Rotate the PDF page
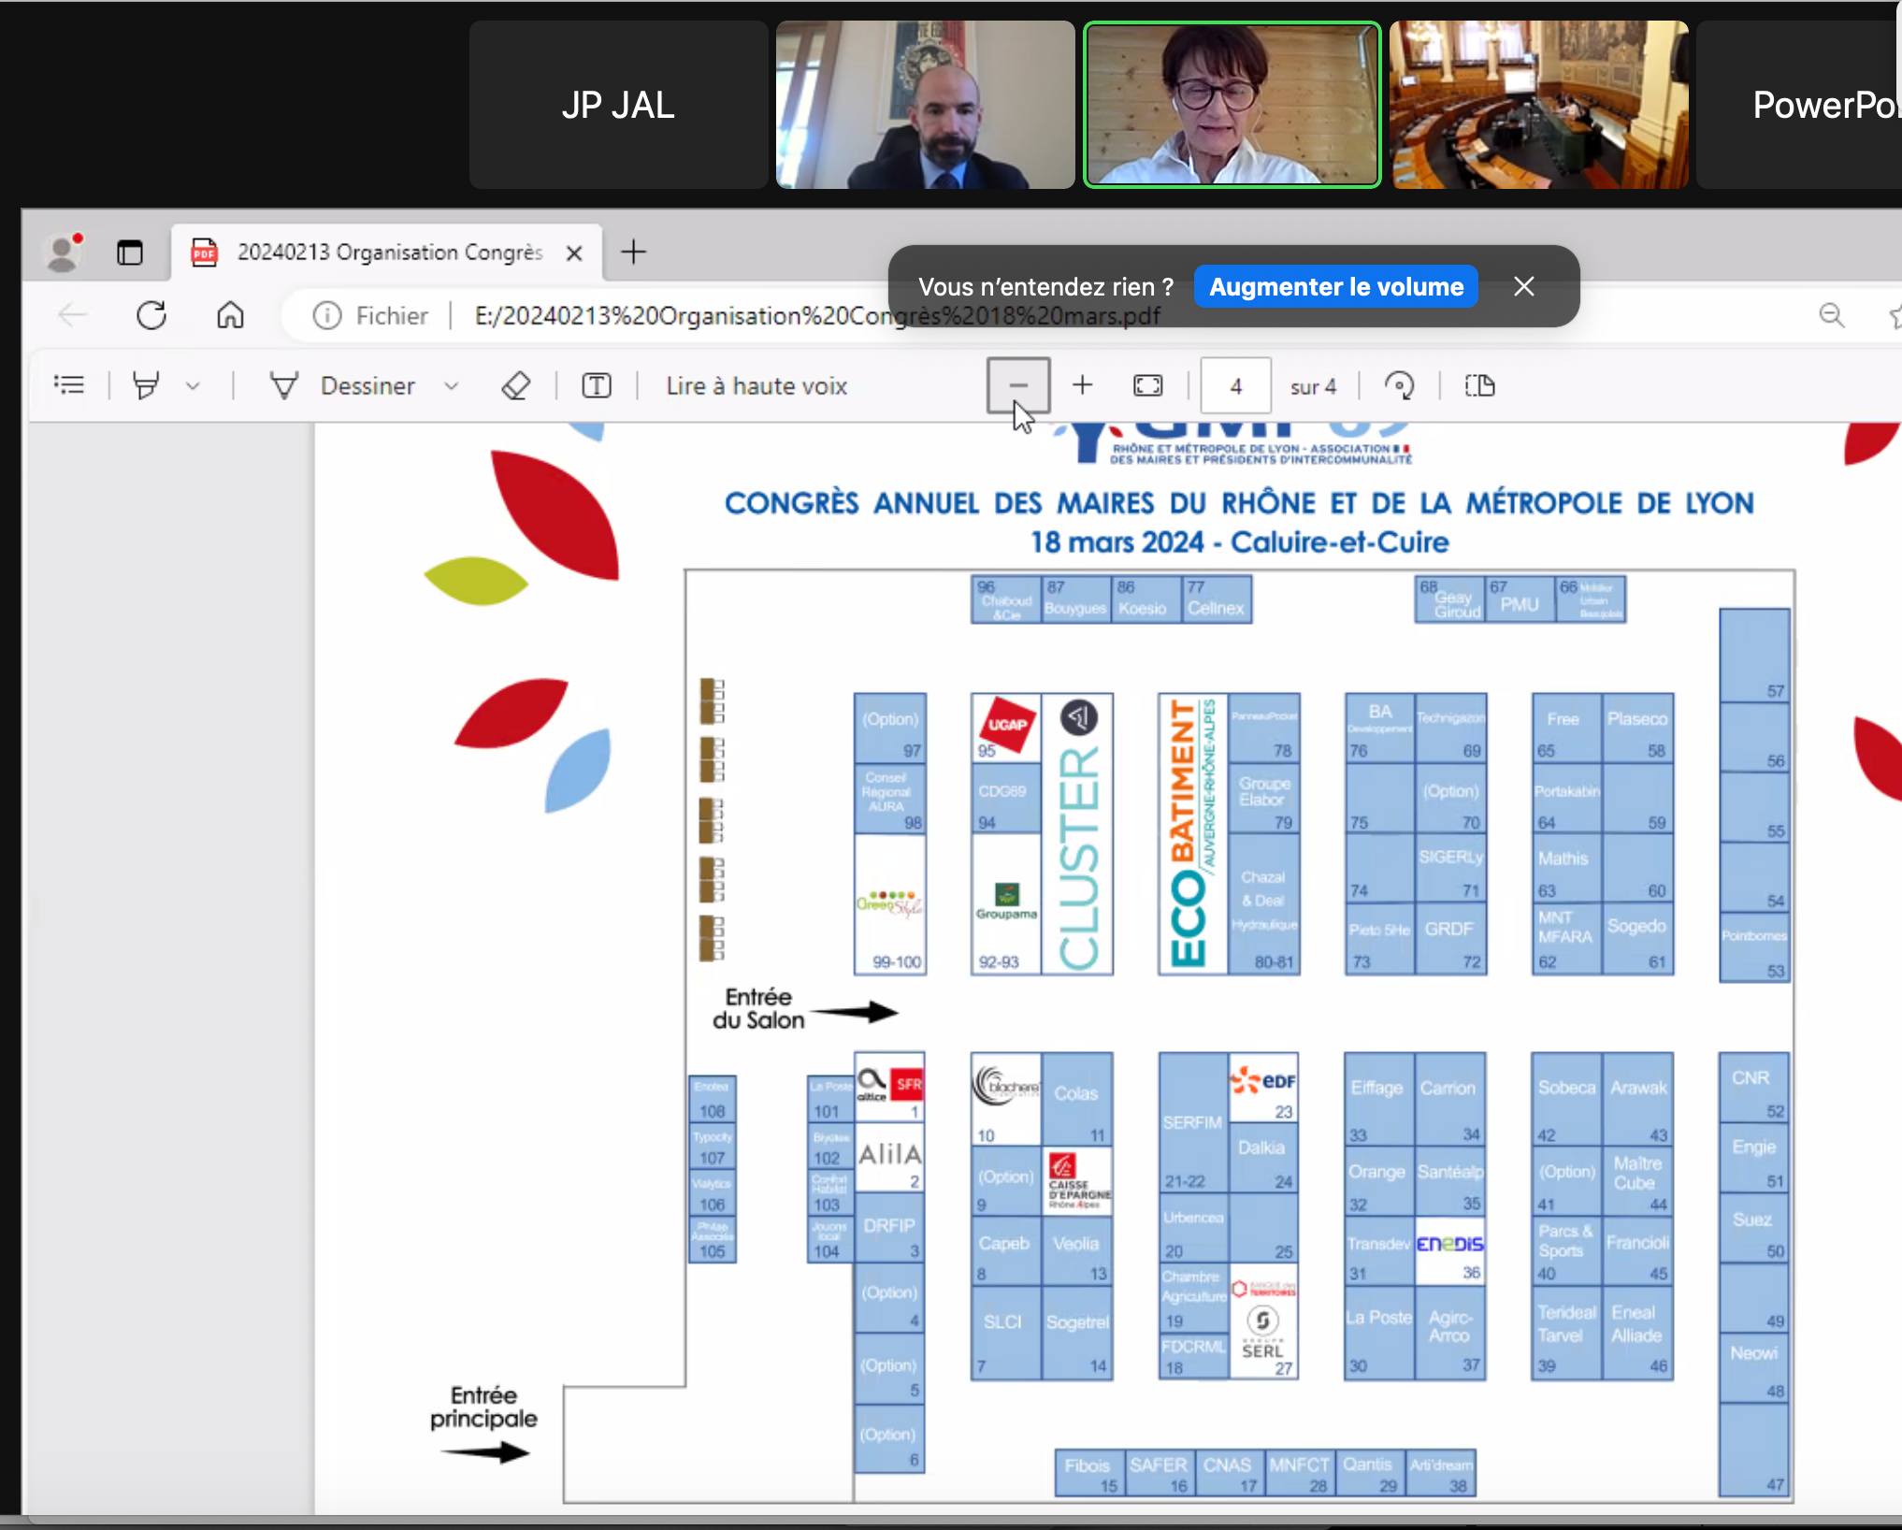 1399,385
